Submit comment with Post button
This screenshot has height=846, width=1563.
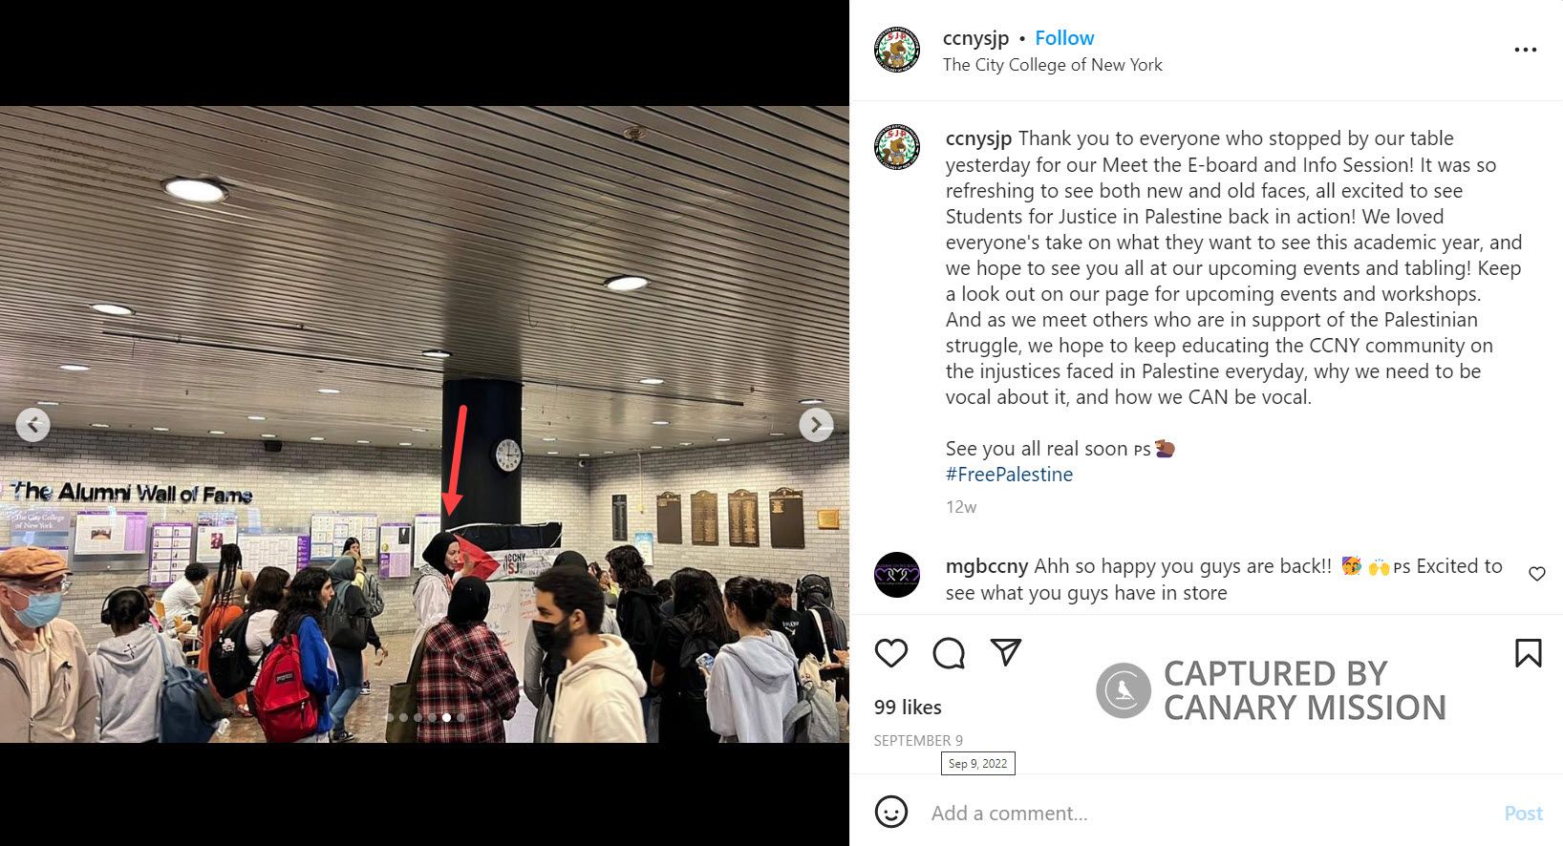point(1523,814)
